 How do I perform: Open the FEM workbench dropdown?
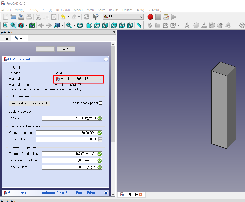pyautogui.click(x=123, y=17)
